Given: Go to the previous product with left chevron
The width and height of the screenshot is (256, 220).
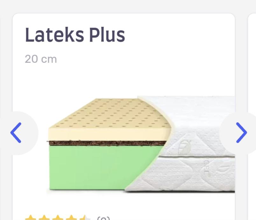Looking at the screenshot, I should tap(16, 133).
